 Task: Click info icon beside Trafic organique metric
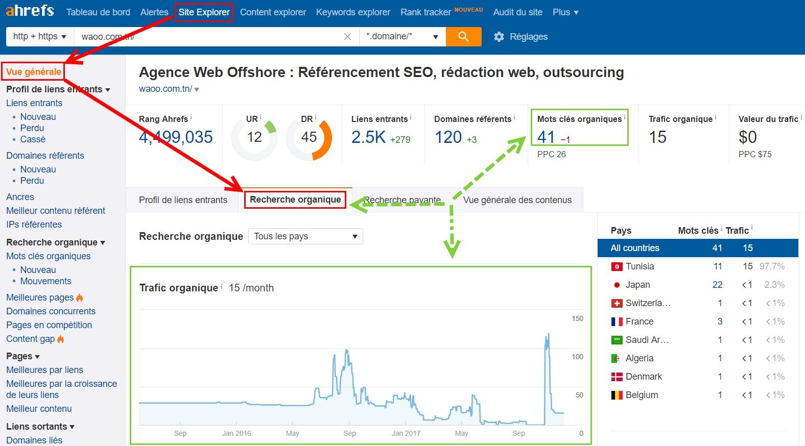click(x=716, y=117)
